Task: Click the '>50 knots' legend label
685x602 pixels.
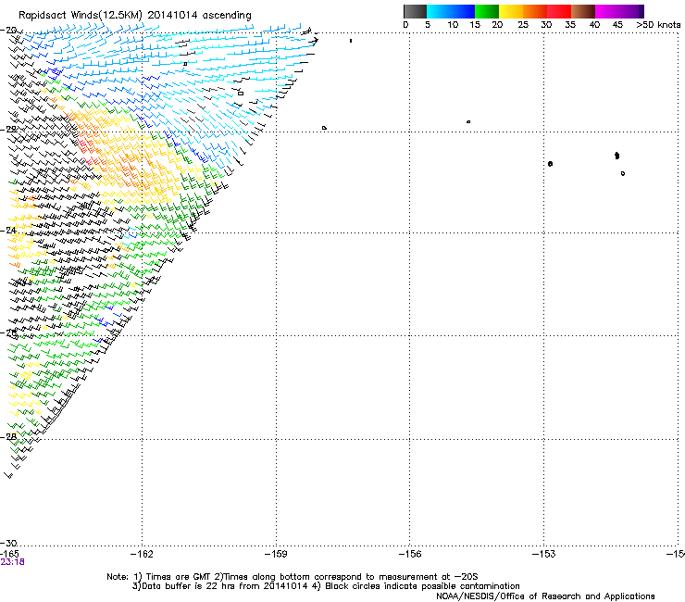Action: coord(658,25)
